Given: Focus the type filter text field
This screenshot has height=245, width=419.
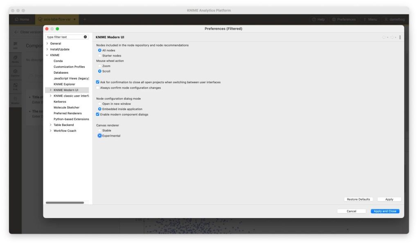Looking at the screenshot, I should click(x=64, y=37).
